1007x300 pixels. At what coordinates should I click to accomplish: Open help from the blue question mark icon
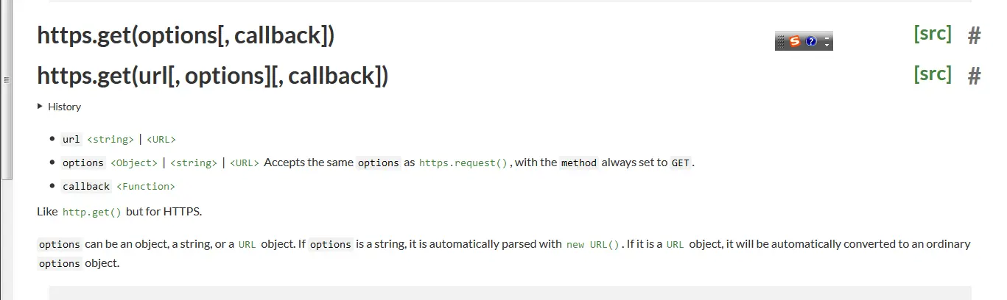tap(811, 42)
